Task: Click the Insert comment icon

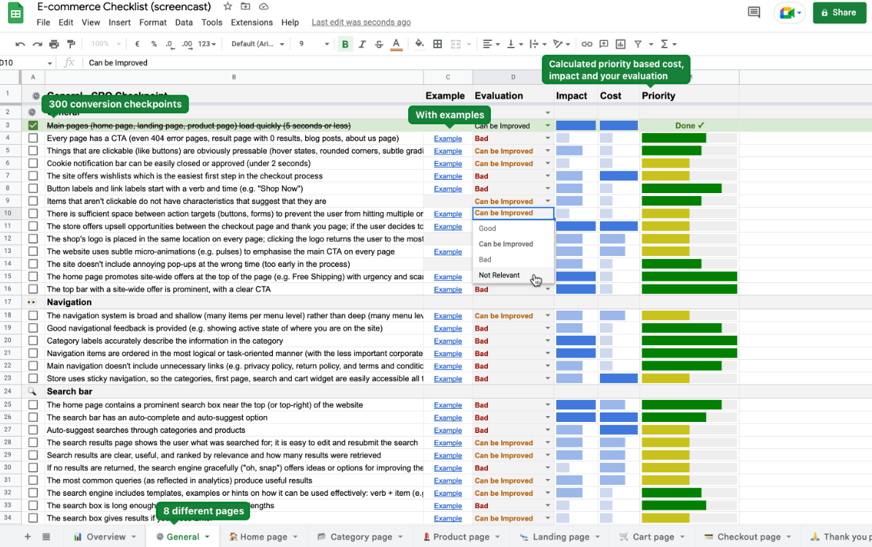Action: [x=604, y=44]
